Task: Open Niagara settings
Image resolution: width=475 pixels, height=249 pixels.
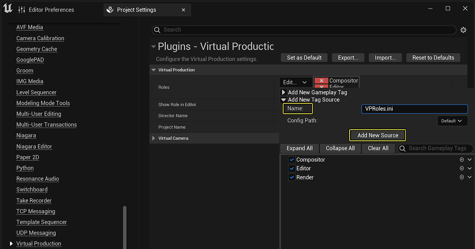Action: [26, 135]
